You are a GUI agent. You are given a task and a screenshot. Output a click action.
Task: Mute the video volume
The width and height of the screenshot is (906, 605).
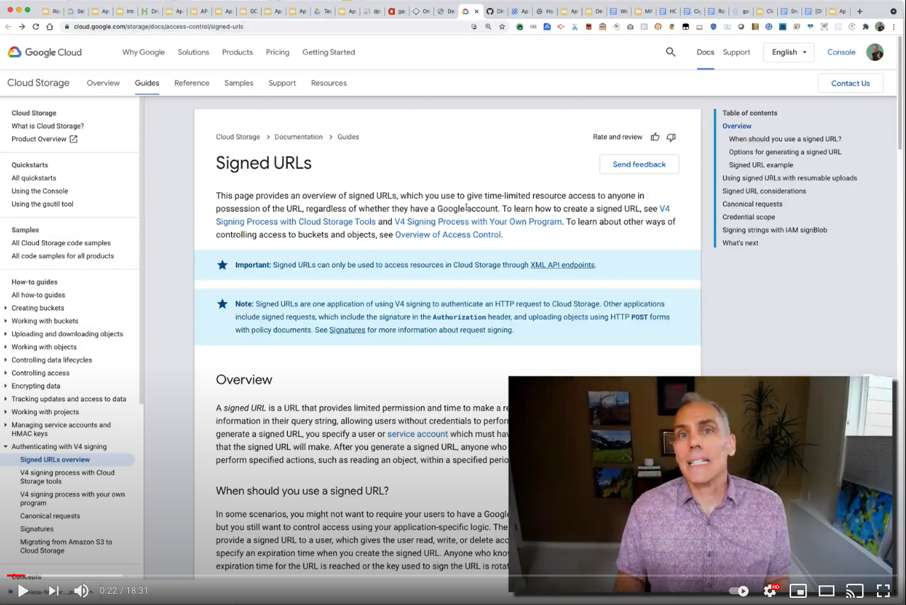(82, 591)
